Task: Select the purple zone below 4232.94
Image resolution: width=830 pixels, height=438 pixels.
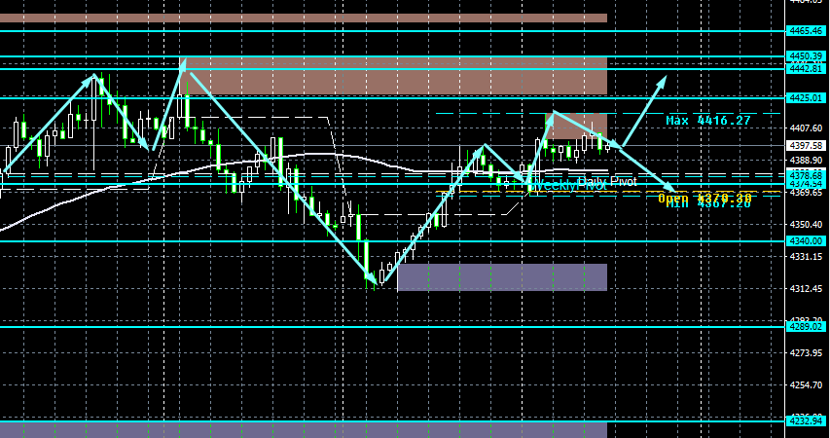Action: pos(304,430)
